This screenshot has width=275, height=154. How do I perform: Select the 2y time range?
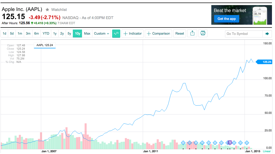coord(62,33)
